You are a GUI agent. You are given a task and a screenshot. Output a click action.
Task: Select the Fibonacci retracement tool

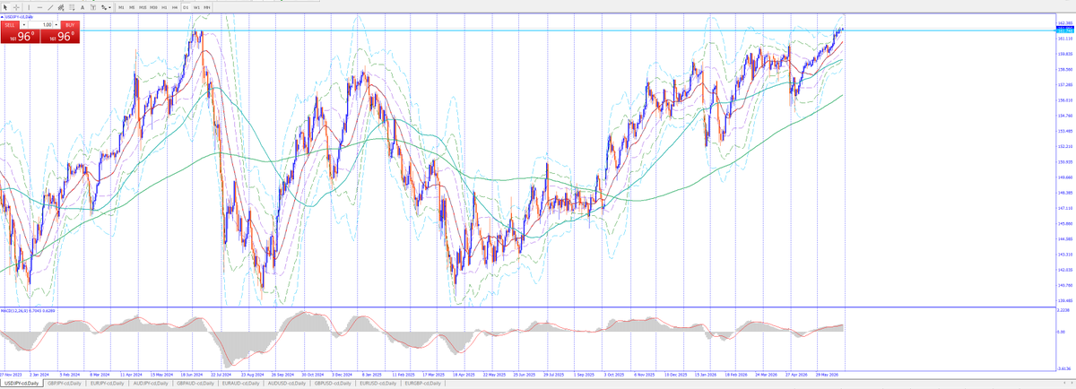tap(72, 7)
